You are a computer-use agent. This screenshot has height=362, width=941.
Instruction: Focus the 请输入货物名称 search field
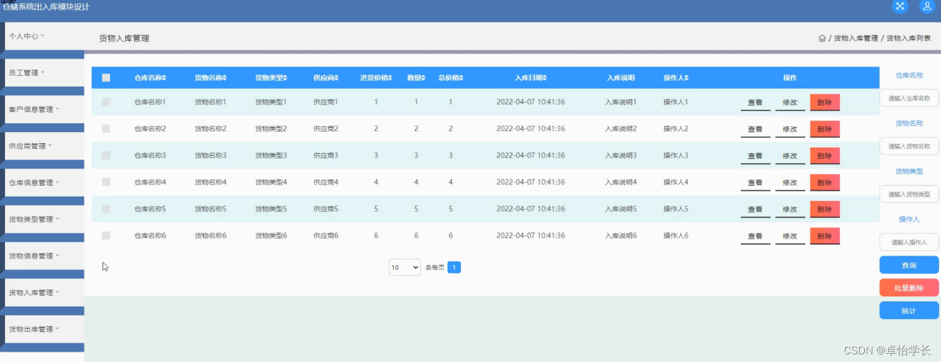909,146
